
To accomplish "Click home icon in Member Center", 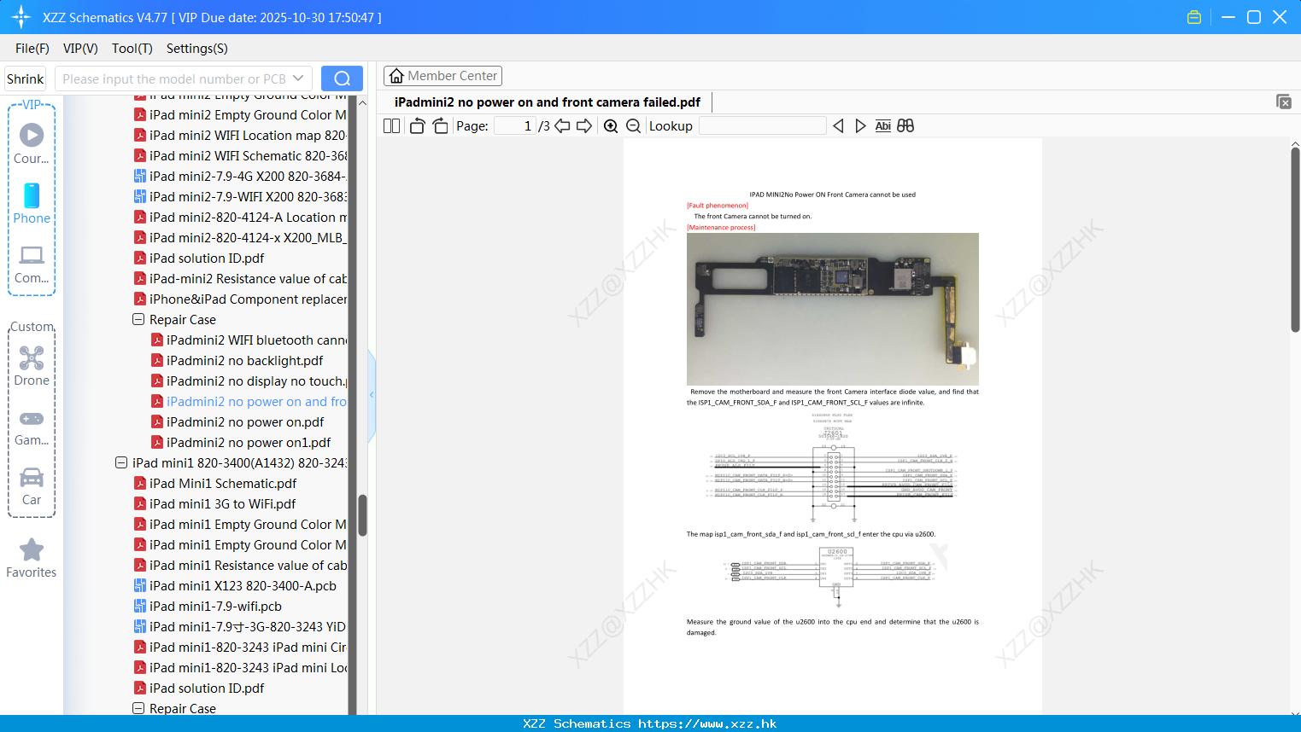I will (396, 76).
